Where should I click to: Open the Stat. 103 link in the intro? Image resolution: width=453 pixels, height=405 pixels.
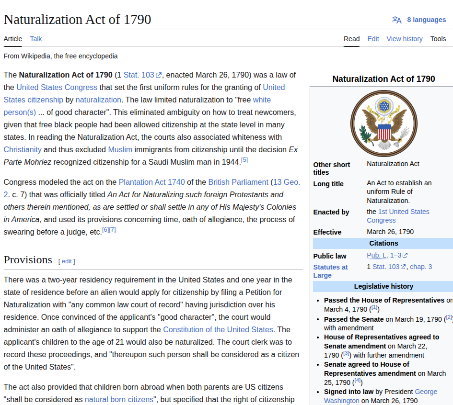[x=139, y=75]
